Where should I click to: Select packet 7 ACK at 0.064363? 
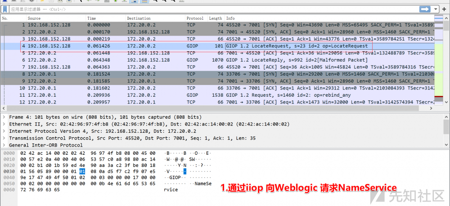pyautogui.click(x=217, y=67)
